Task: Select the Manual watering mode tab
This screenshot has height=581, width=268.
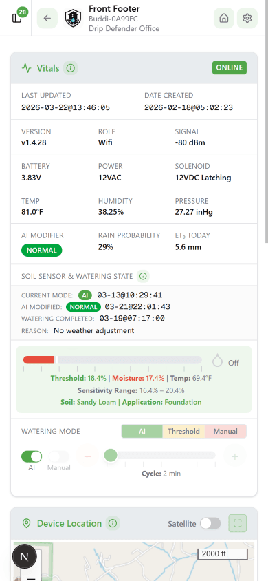Action: 225,432
